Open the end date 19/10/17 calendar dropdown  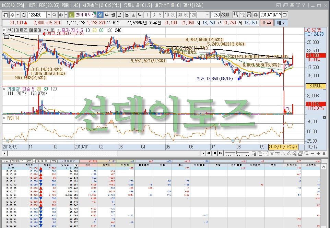click(x=54, y=161)
